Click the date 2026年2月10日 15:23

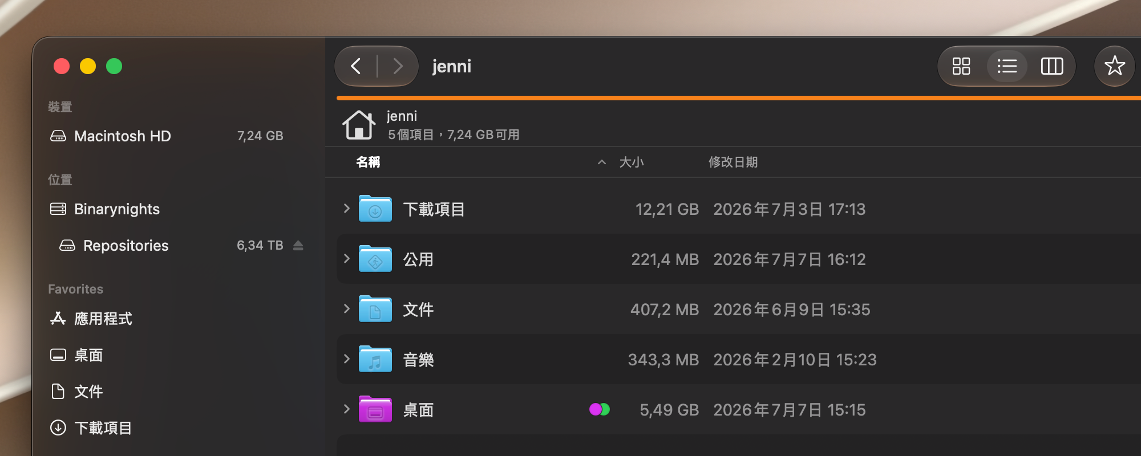click(795, 360)
